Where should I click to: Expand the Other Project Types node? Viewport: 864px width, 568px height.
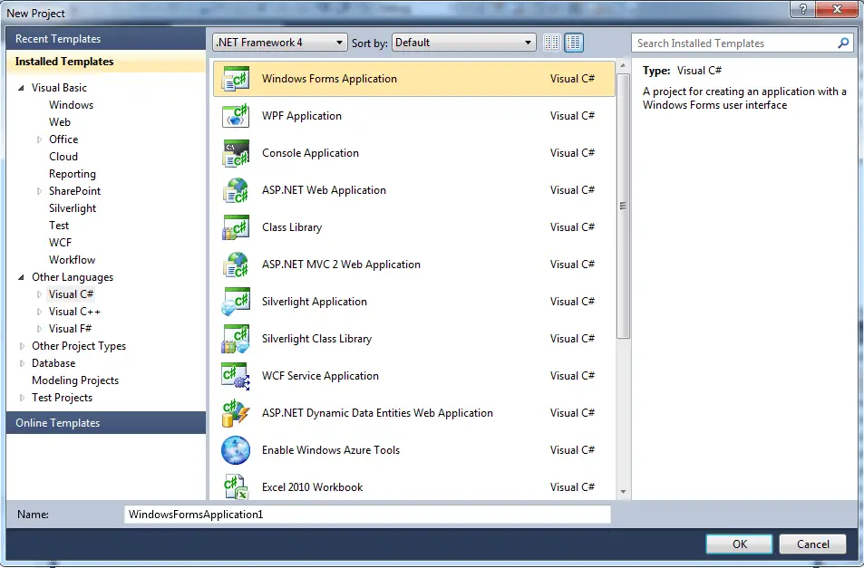click(22, 346)
